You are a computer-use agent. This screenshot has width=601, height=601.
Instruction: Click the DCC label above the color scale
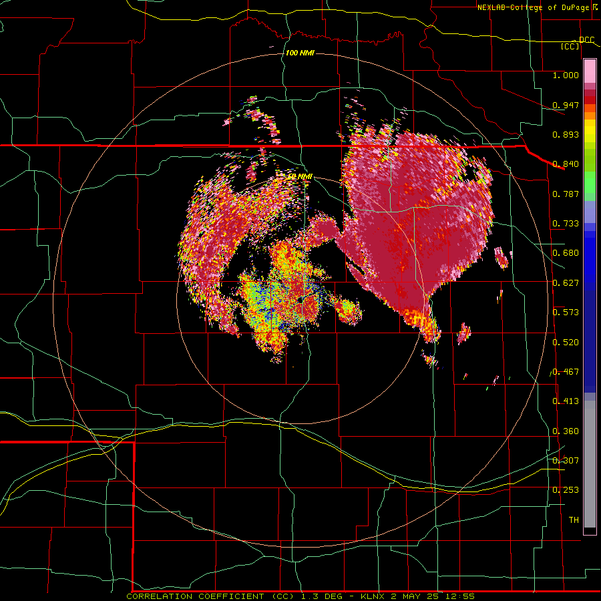(x=587, y=39)
